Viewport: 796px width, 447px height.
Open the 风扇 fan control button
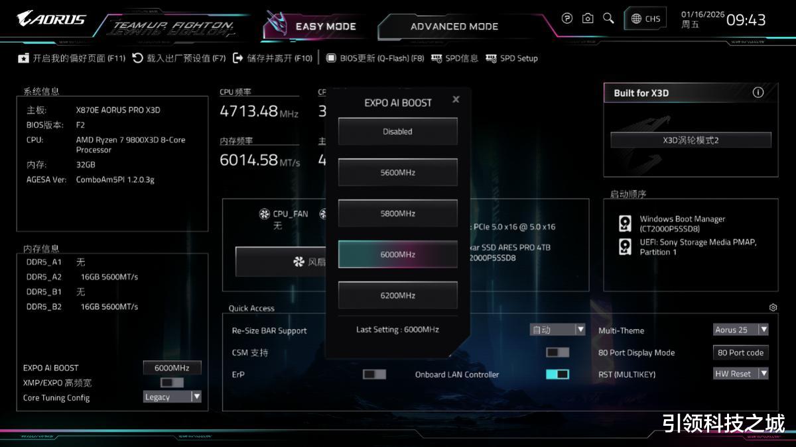[281, 262]
